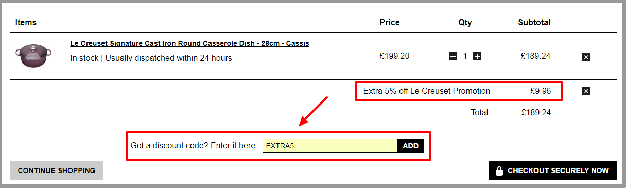Decrease quantity with the minus icon
The image size is (626, 188).
(x=453, y=56)
